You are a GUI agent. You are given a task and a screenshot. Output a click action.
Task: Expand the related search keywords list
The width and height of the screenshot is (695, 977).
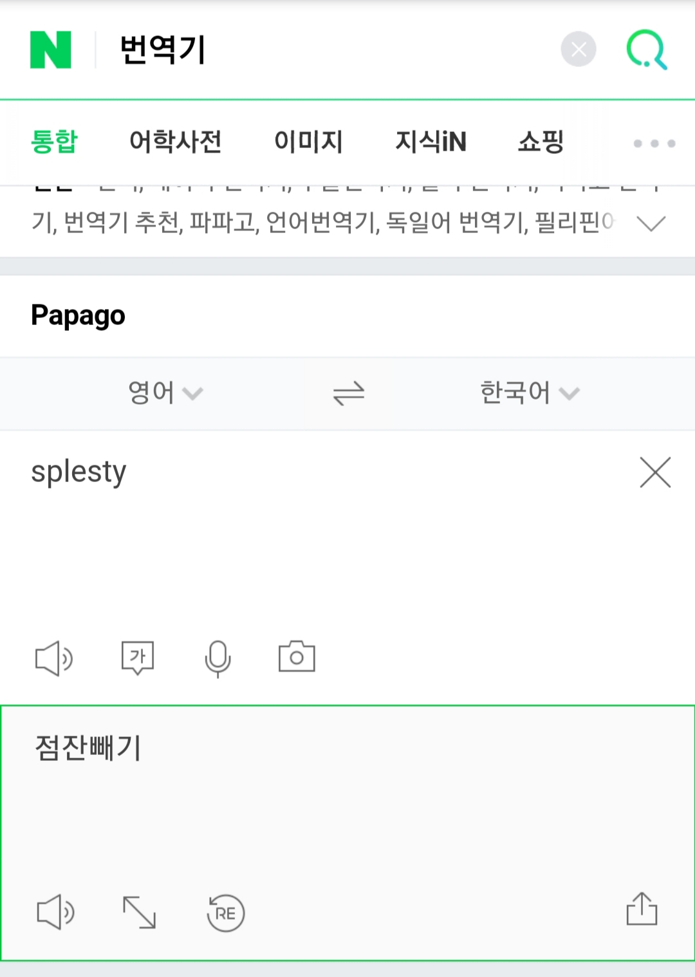pyautogui.click(x=651, y=223)
